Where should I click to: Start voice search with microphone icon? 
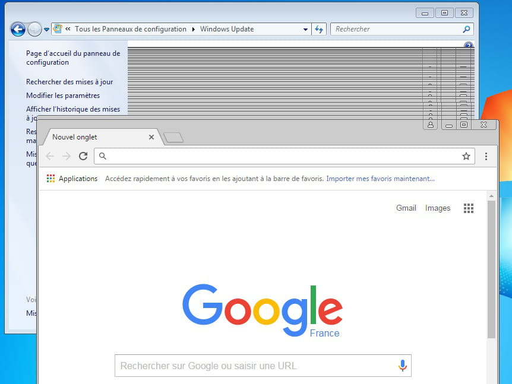pyautogui.click(x=403, y=366)
